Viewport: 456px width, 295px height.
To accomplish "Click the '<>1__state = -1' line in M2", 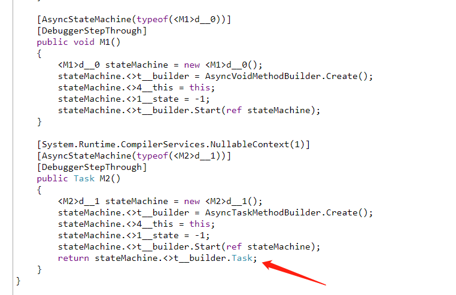I will point(133,235).
